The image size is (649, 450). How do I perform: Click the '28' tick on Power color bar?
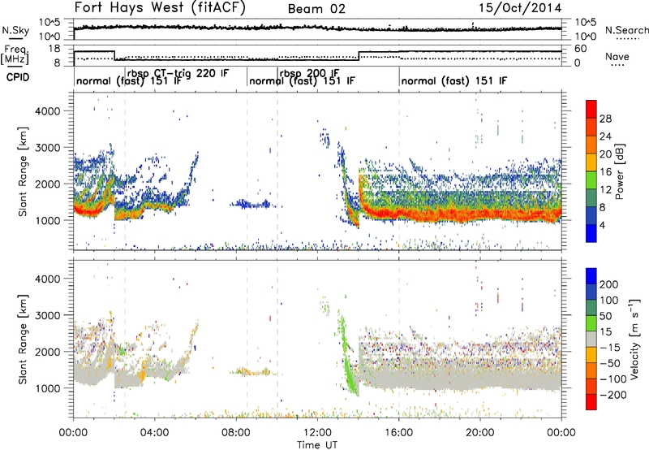click(605, 119)
